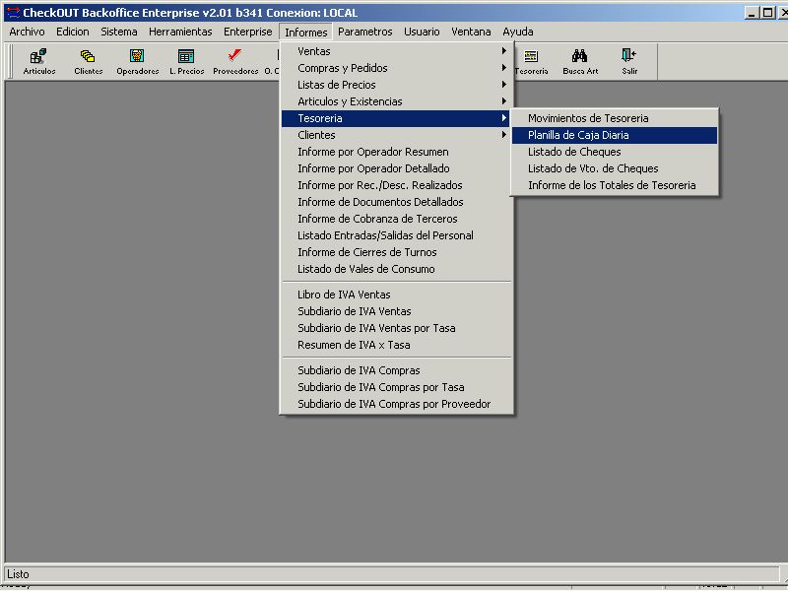Open the Usuario menu
This screenshot has height=591, width=788.
(422, 32)
